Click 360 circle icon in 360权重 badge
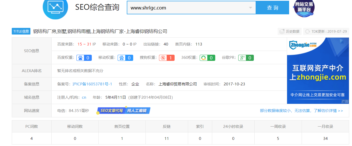The image size is (352, 146). (x=204, y=58)
